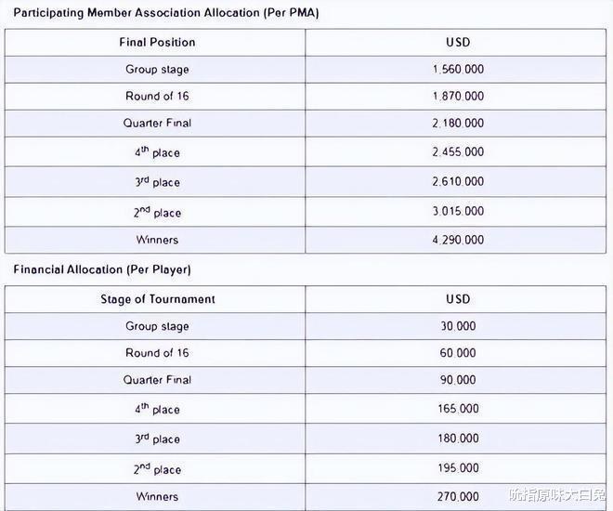Select the 60,000 value cell
613x511 pixels.
tap(458, 353)
